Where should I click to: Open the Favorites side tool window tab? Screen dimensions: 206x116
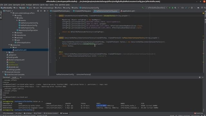point(1,105)
